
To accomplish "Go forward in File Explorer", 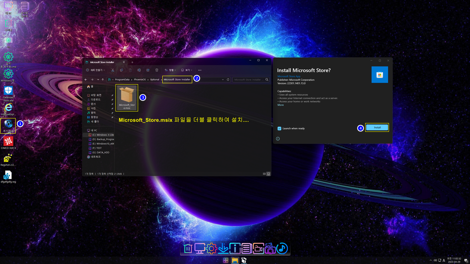I will 92,80.
